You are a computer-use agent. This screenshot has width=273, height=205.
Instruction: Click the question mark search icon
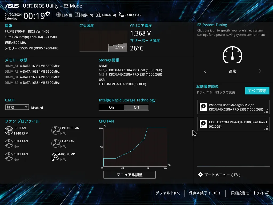click(77, 15)
